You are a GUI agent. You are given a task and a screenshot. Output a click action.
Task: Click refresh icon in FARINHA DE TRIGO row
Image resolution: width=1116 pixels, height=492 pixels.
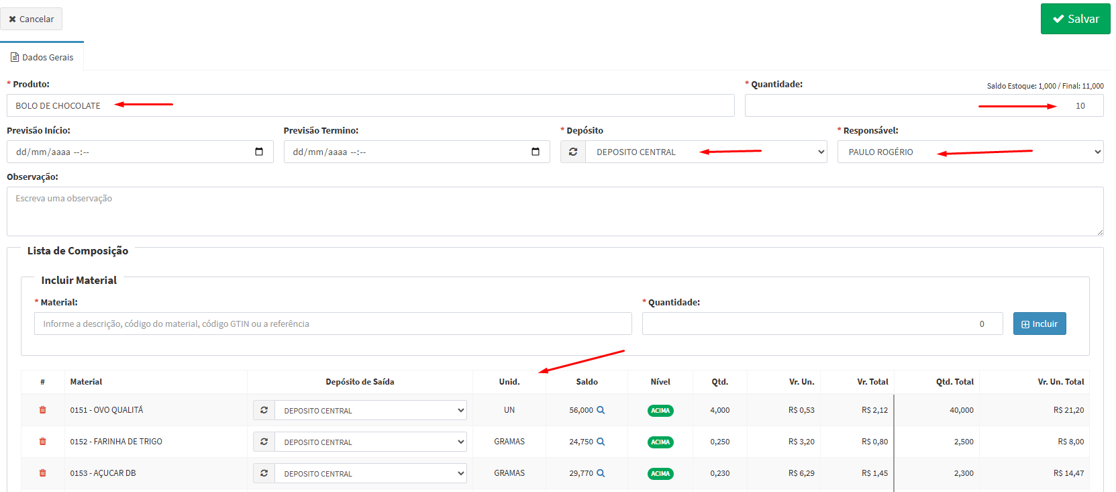[x=264, y=442]
